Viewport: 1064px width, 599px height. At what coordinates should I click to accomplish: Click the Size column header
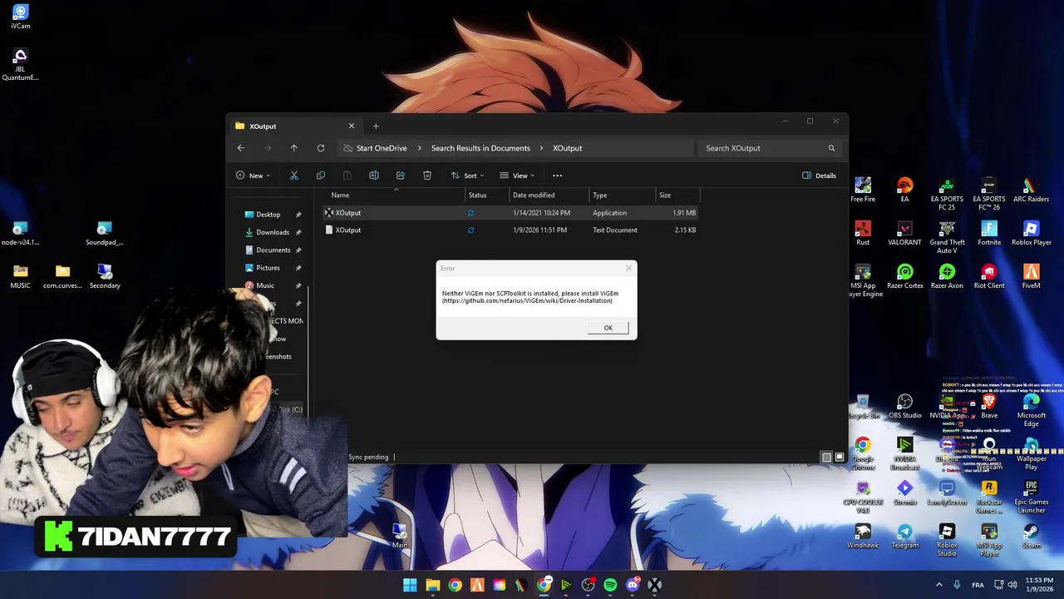[665, 196]
